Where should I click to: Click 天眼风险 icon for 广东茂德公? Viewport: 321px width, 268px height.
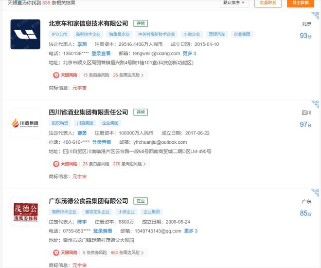56,253
